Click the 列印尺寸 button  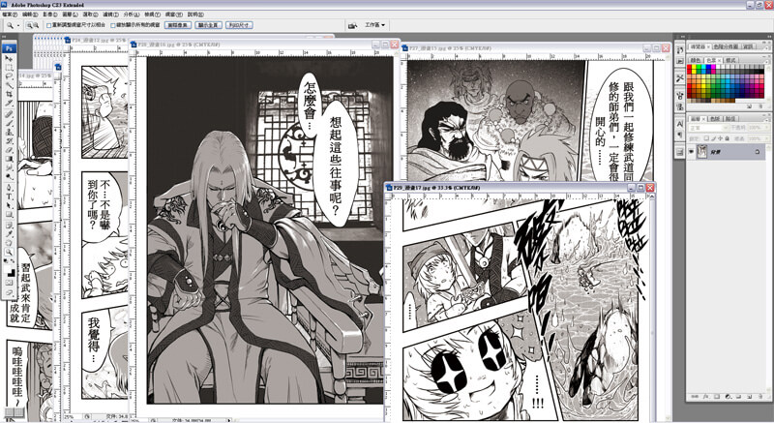(x=239, y=25)
